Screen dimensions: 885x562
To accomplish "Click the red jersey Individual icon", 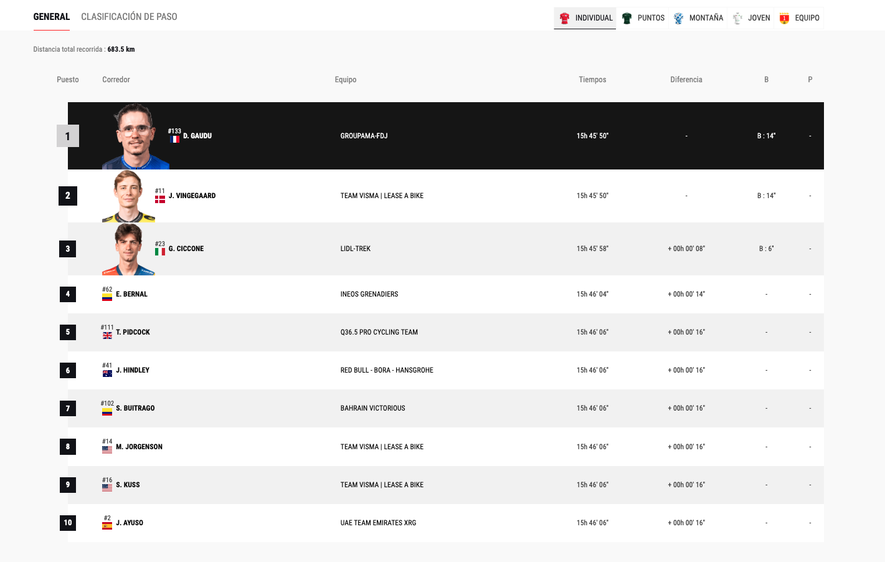I will click(564, 18).
